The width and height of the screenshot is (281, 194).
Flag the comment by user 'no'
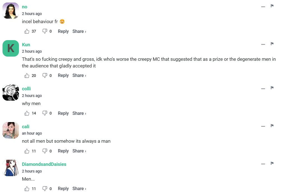pyautogui.click(x=272, y=6)
